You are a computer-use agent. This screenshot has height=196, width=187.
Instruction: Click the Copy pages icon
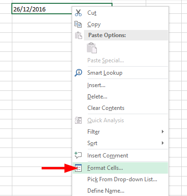pyautogui.click(x=78, y=24)
